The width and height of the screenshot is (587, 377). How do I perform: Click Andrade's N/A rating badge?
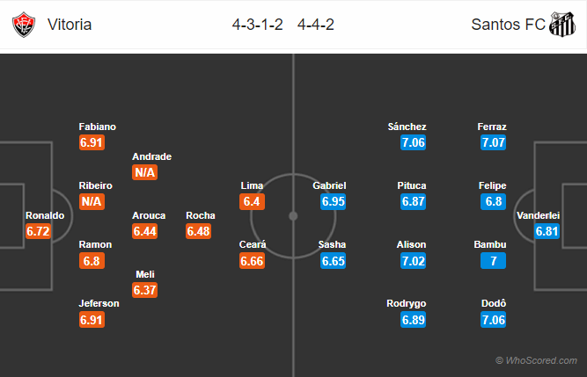tap(145, 172)
